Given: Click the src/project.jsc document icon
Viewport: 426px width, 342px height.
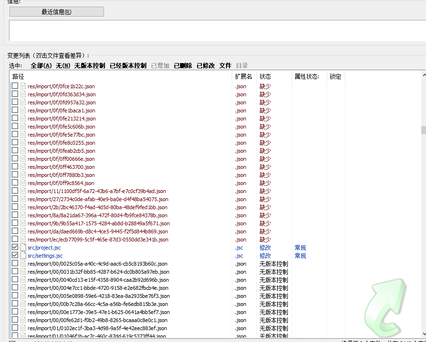Looking at the screenshot, I should tap(23, 247).
